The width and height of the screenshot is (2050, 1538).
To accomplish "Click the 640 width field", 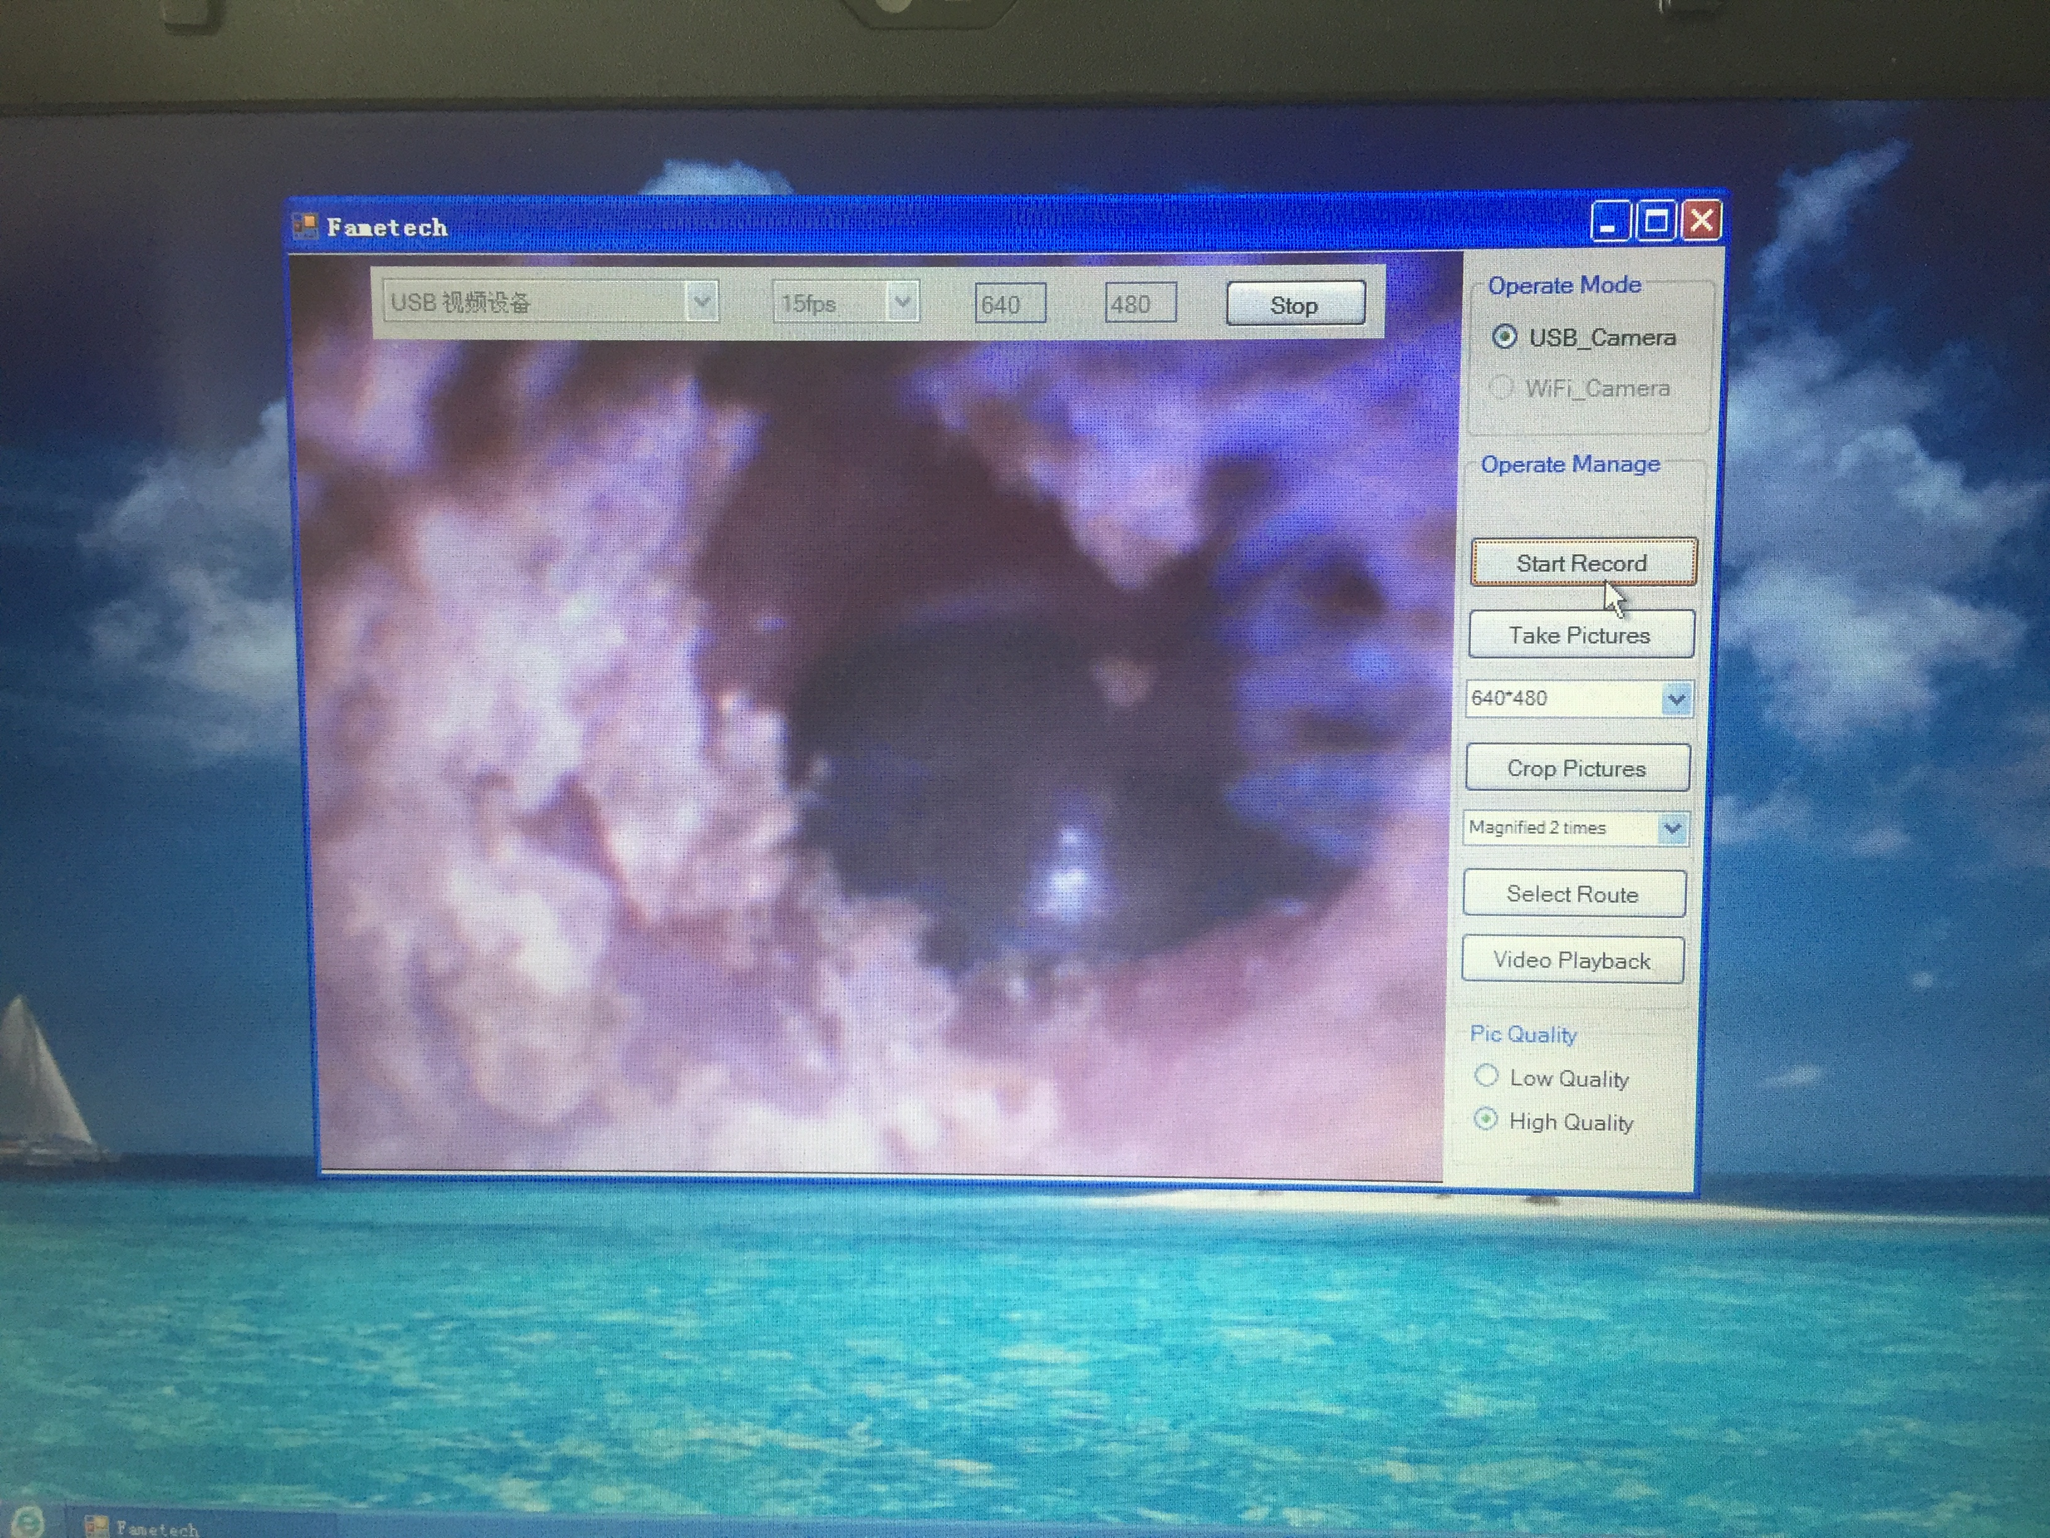I will click(1010, 304).
